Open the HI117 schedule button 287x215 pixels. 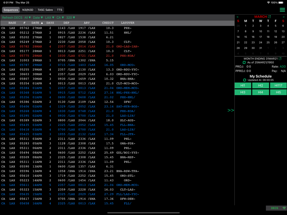pos(278,85)
